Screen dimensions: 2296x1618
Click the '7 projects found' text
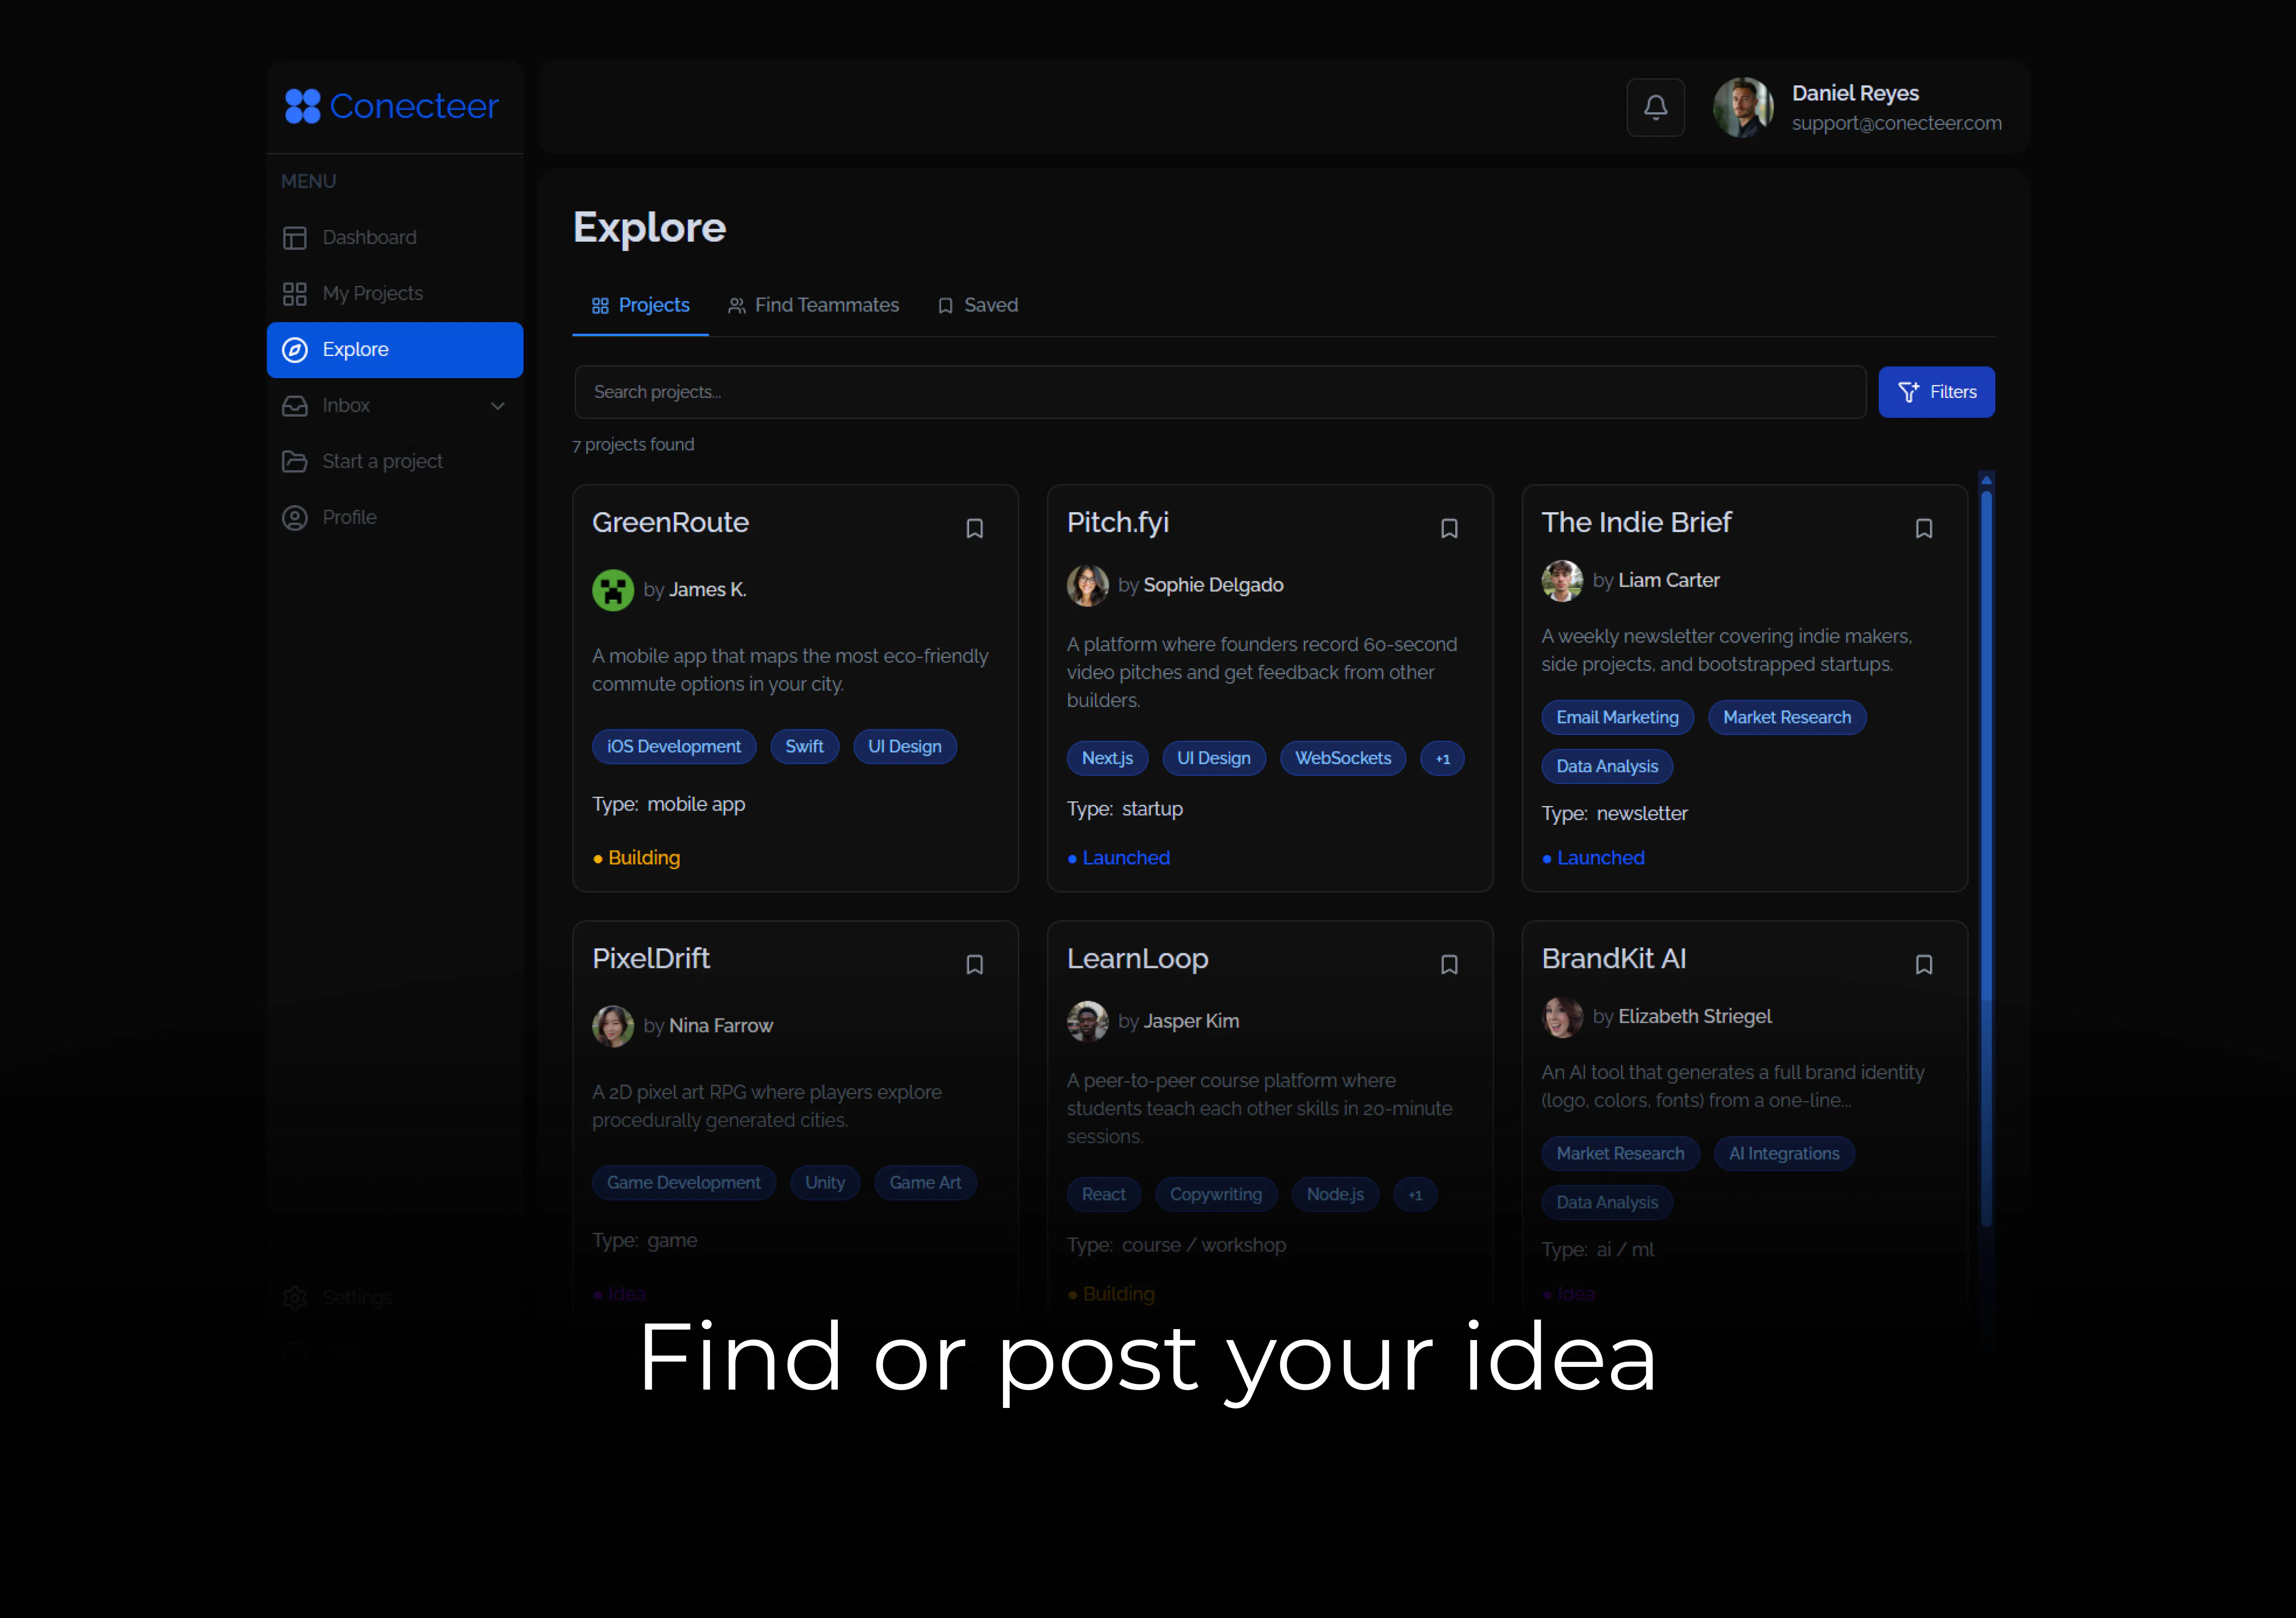pyautogui.click(x=633, y=444)
